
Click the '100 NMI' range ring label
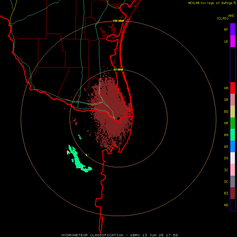[118, 21]
